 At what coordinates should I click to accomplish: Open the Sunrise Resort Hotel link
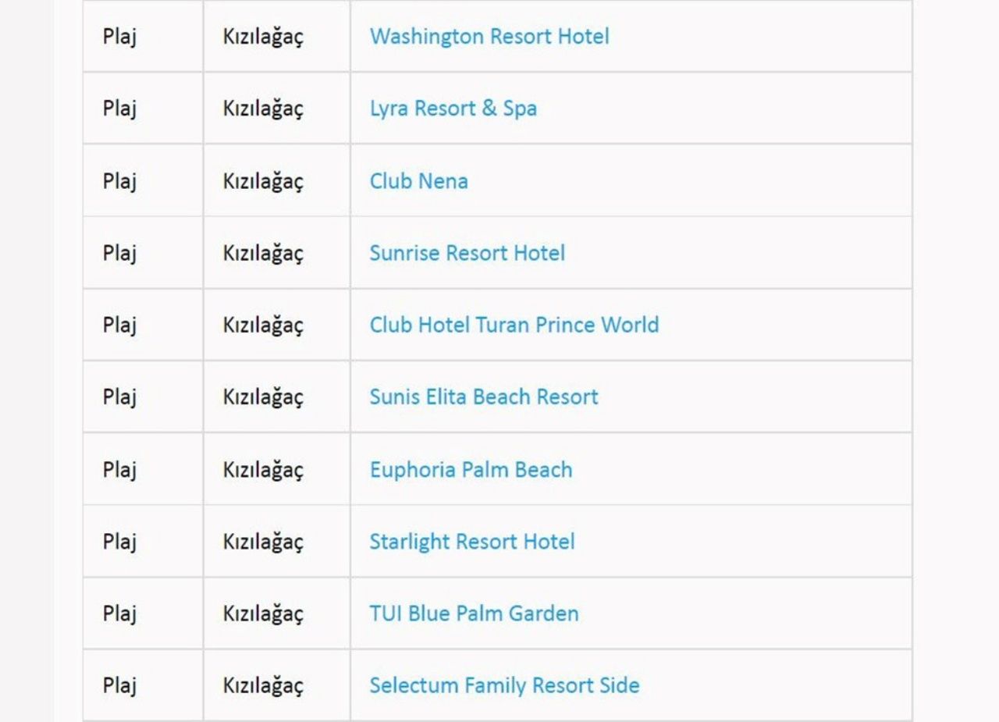tap(468, 253)
